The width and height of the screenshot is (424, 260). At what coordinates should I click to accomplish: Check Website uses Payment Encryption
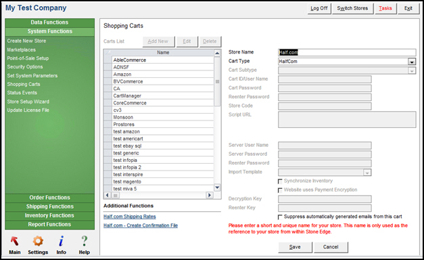click(x=280, y=190)
